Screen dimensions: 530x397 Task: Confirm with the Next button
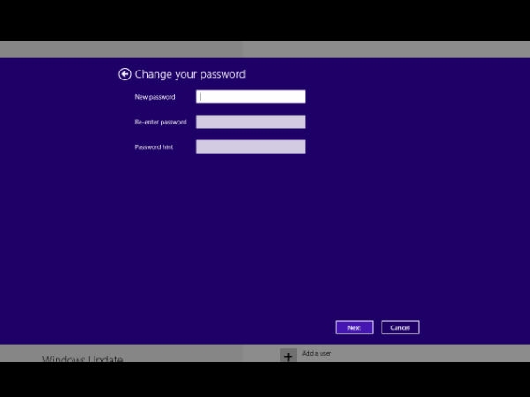(x=354, y=327)
